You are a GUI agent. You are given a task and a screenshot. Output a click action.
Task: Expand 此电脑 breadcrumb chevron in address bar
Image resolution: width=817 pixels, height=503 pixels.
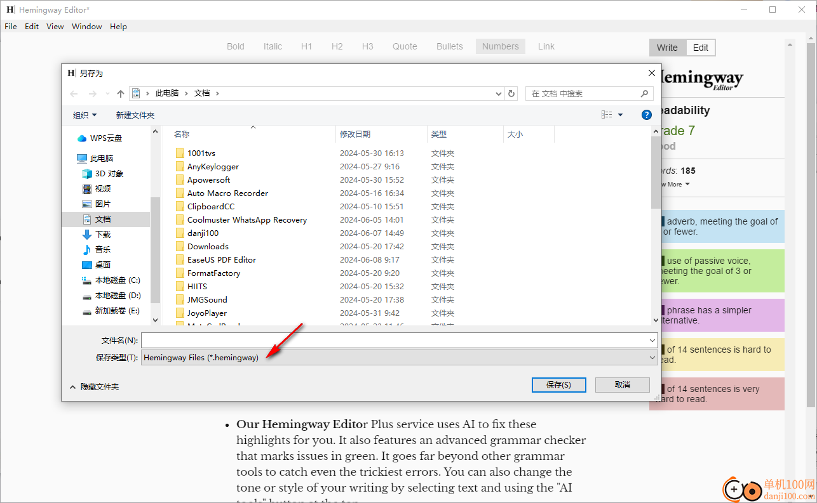[187, 93]
